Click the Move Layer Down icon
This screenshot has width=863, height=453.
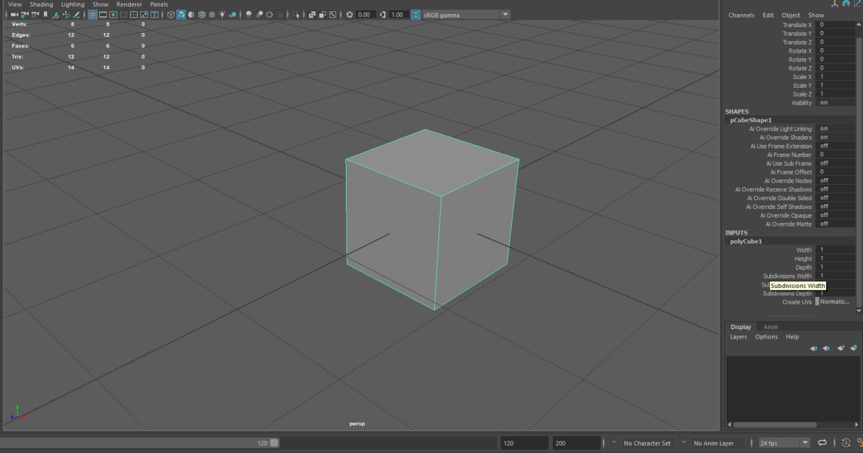(x=827, y=348)
